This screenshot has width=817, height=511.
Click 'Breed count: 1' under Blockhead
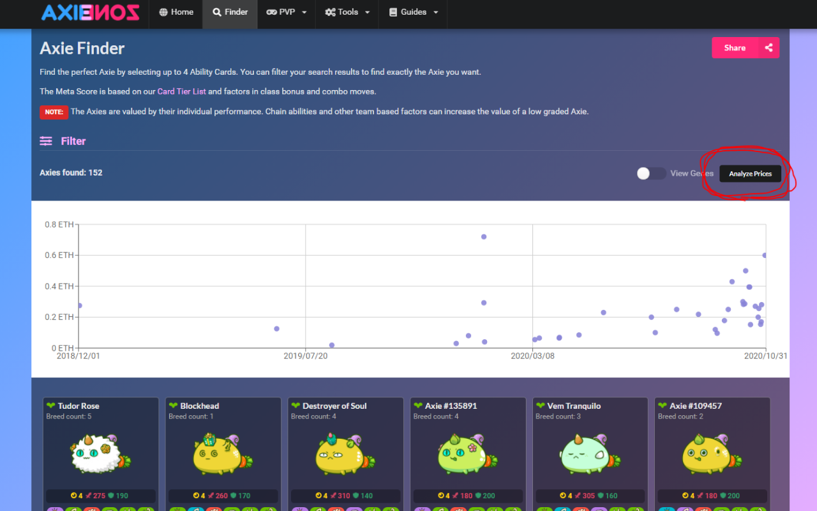(x=191, y=416)
